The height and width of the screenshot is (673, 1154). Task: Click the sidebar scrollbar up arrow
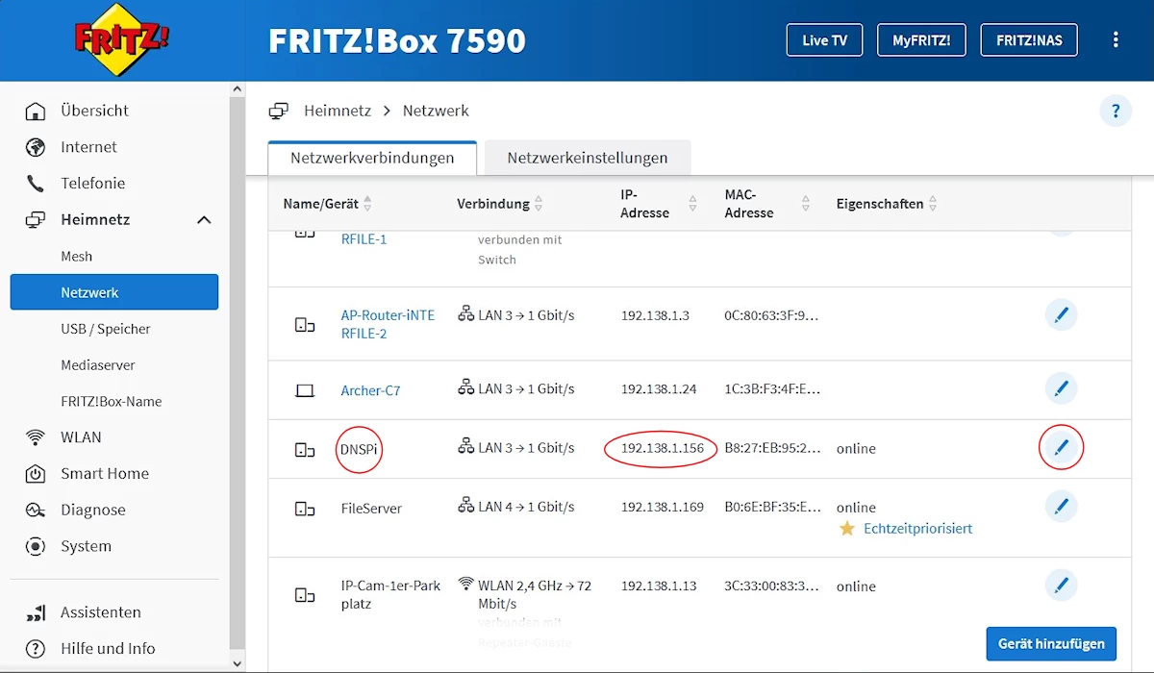(238, 89)
